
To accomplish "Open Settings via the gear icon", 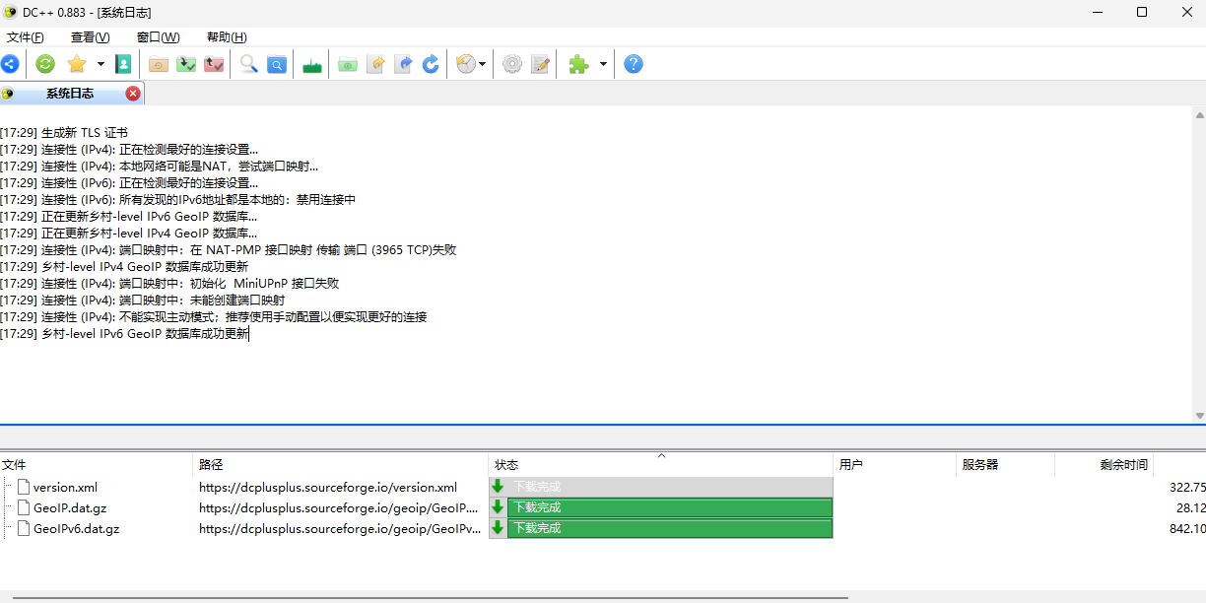I will click(x=512, y=64).
